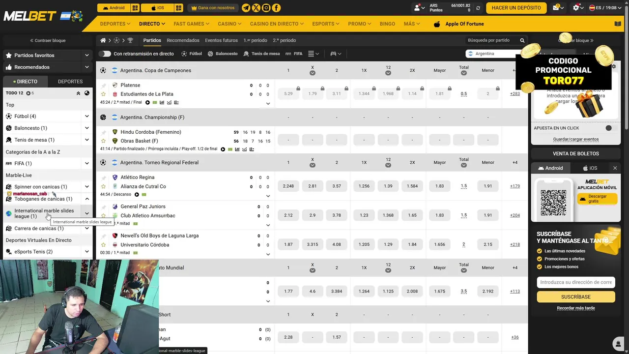This screenshot has width=629, height=354.
Task: Favorite the Universitario Córdoba match
Action: [x=103, y=245]
